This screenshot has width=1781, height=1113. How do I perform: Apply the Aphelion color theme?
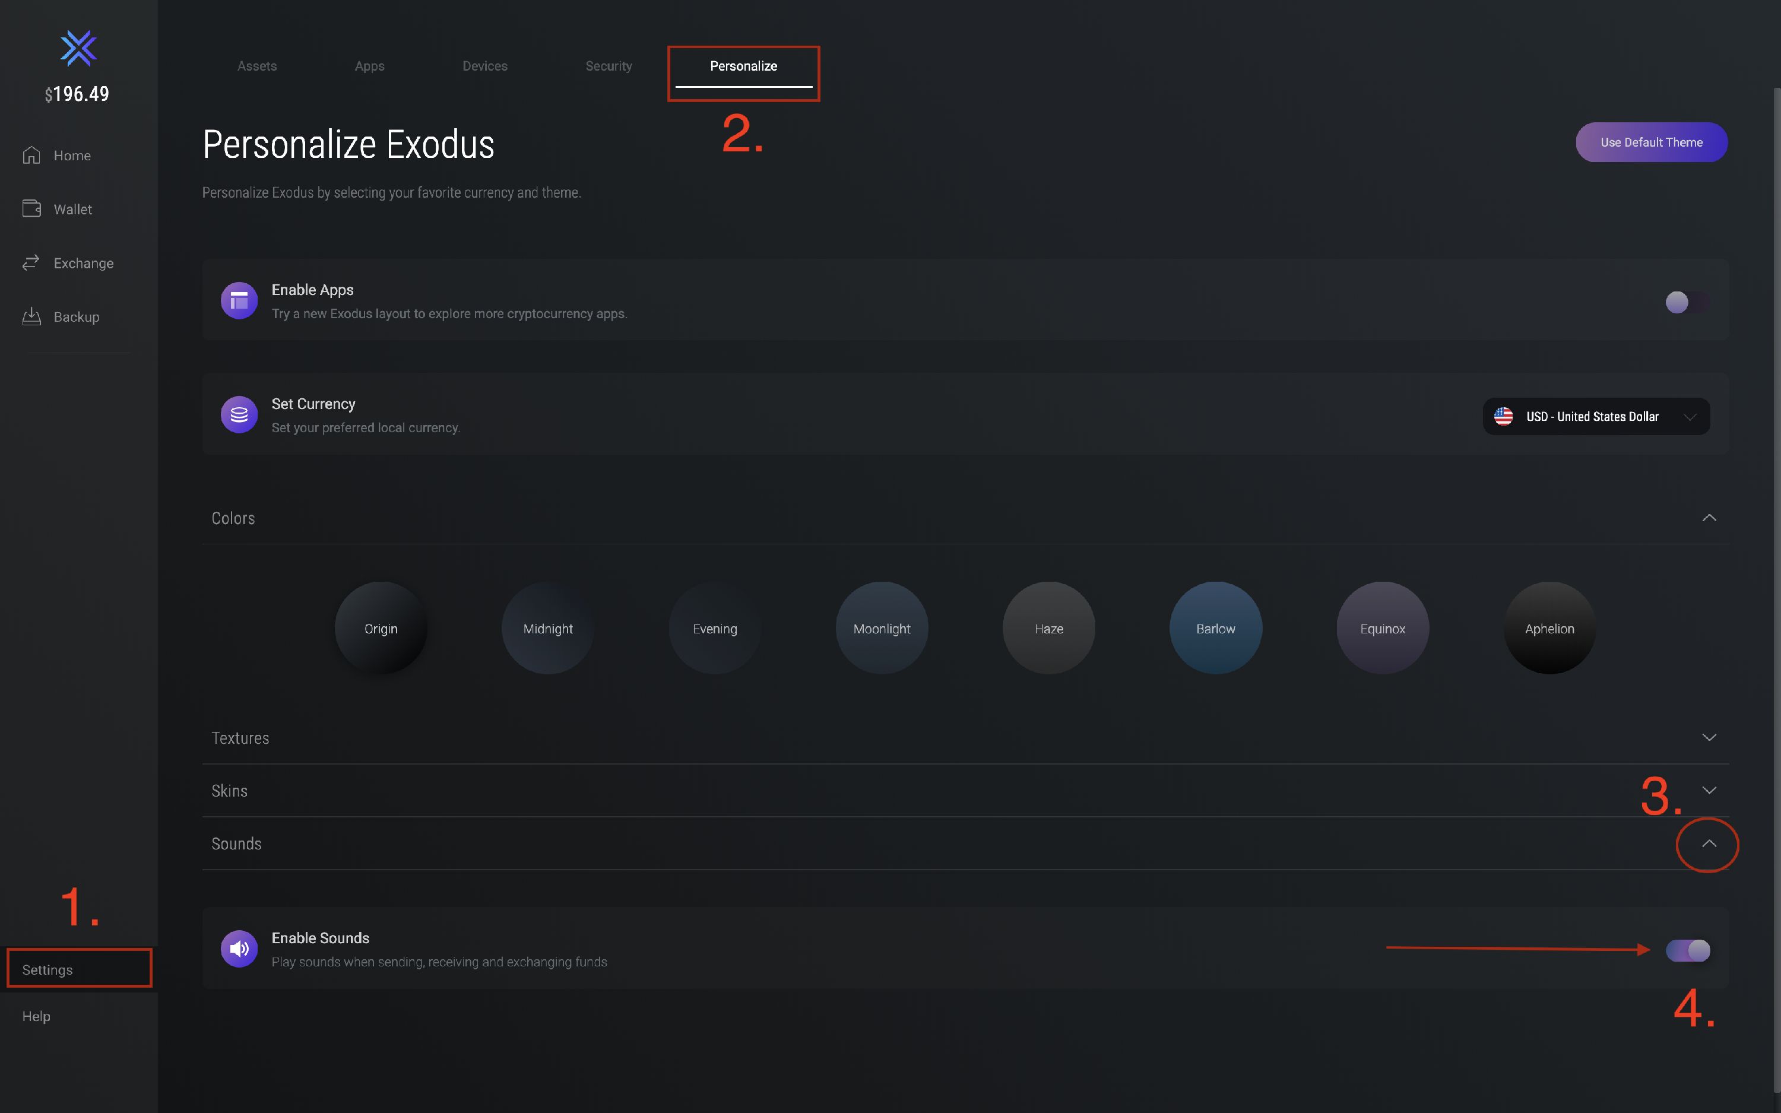tap(1550, 628)
